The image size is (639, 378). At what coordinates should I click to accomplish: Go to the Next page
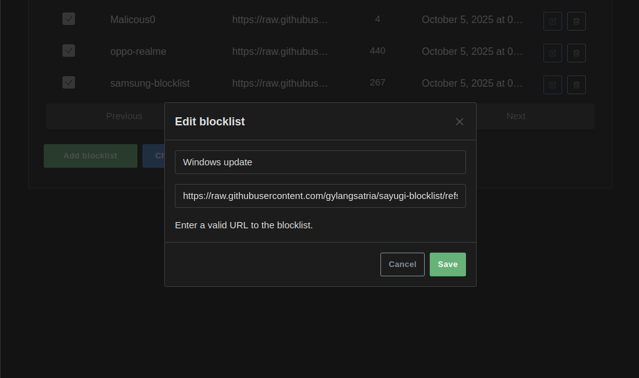[x=516, y=116]
